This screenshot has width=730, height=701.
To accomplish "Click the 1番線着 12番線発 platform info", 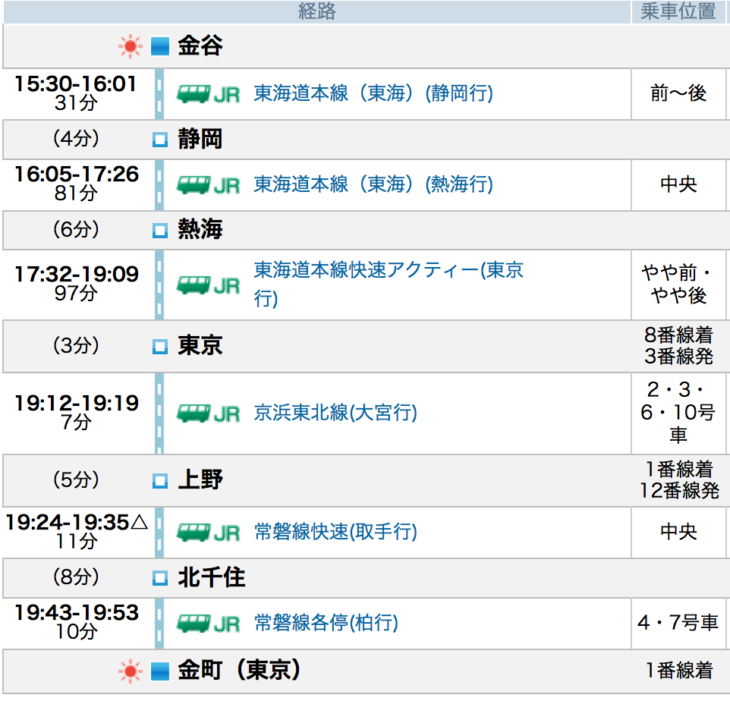I will (x=679, y=480).
